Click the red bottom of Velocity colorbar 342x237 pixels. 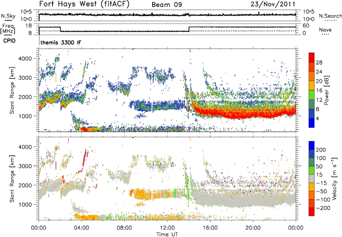click(x=312, y=212)
